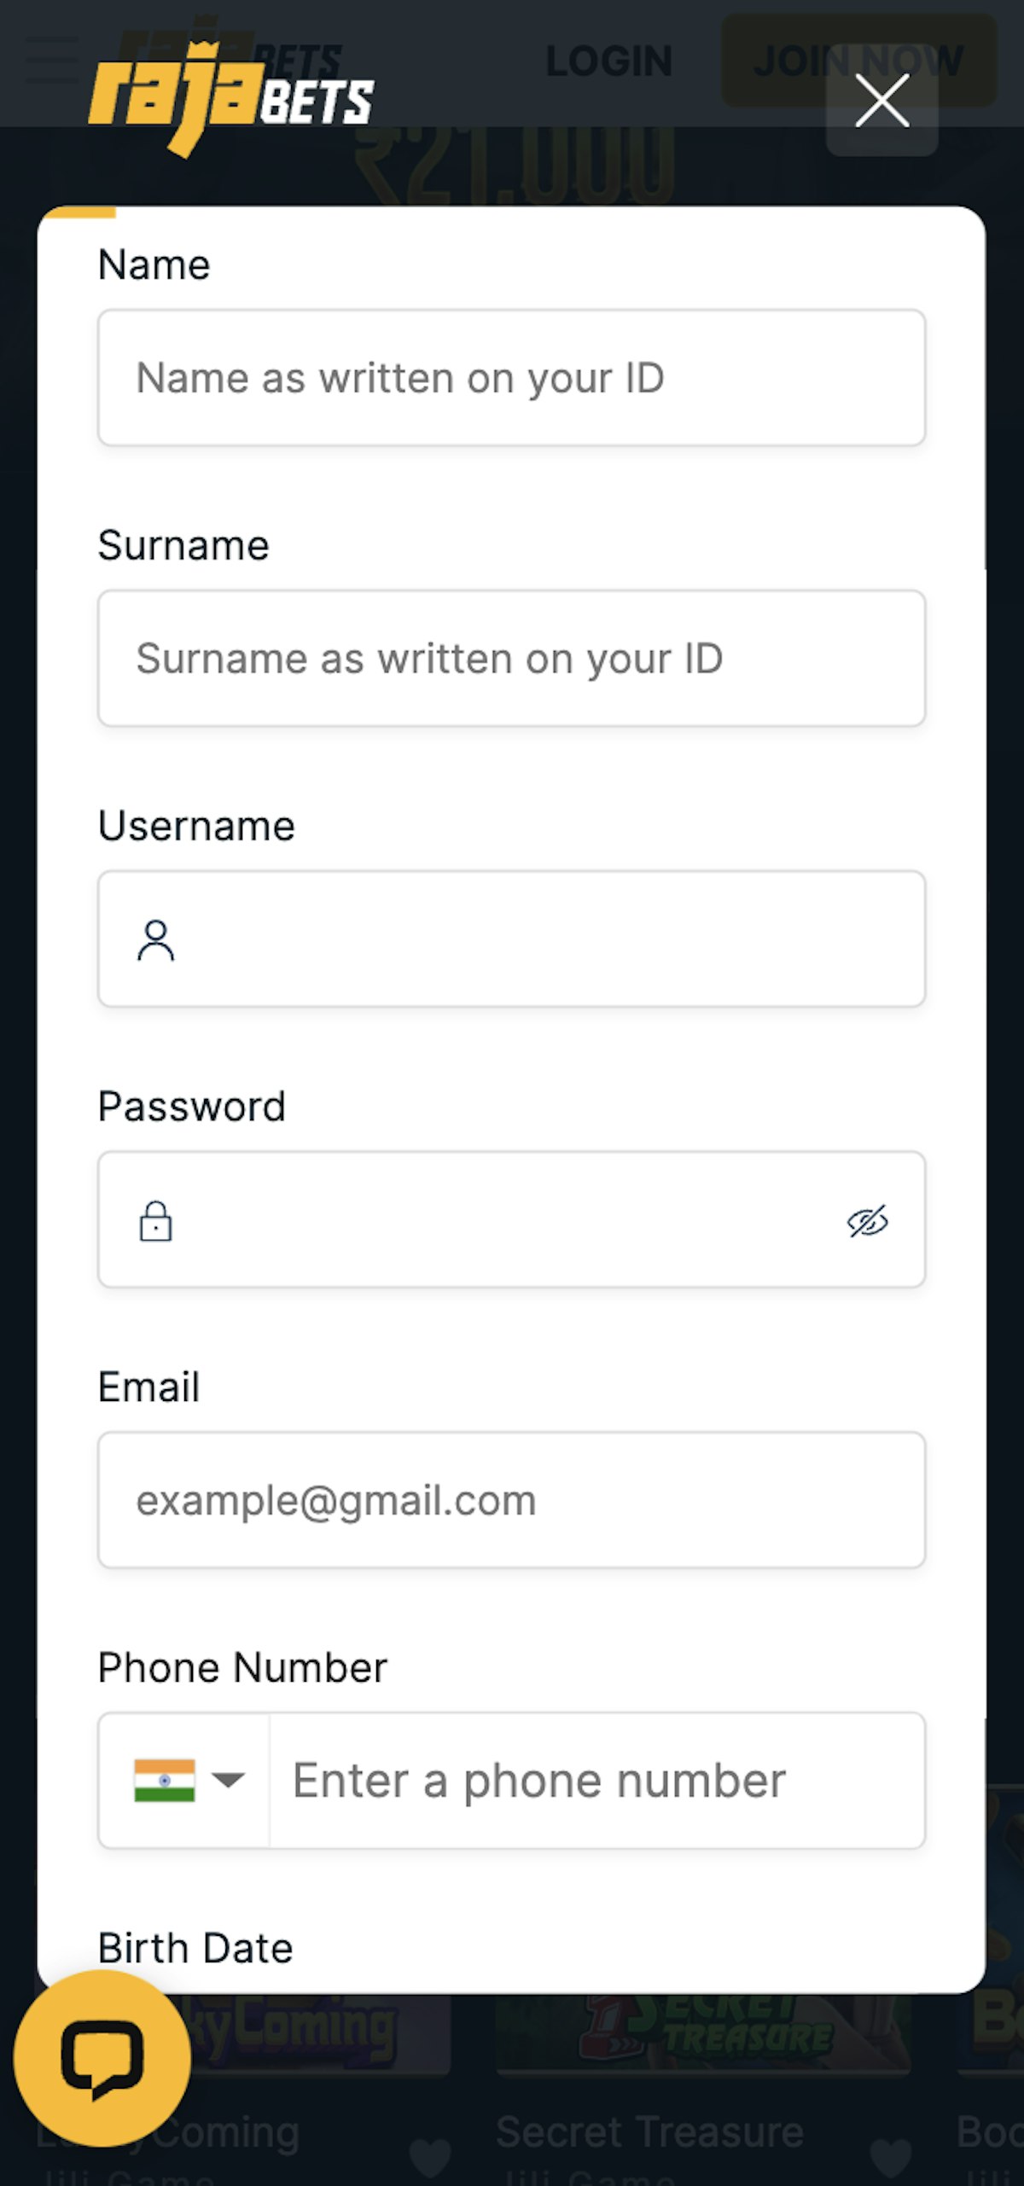This screenshot has width=1024, height=2186.
Task: Click the padlock icon in the Password field
Action: [x=155, y=1221]
